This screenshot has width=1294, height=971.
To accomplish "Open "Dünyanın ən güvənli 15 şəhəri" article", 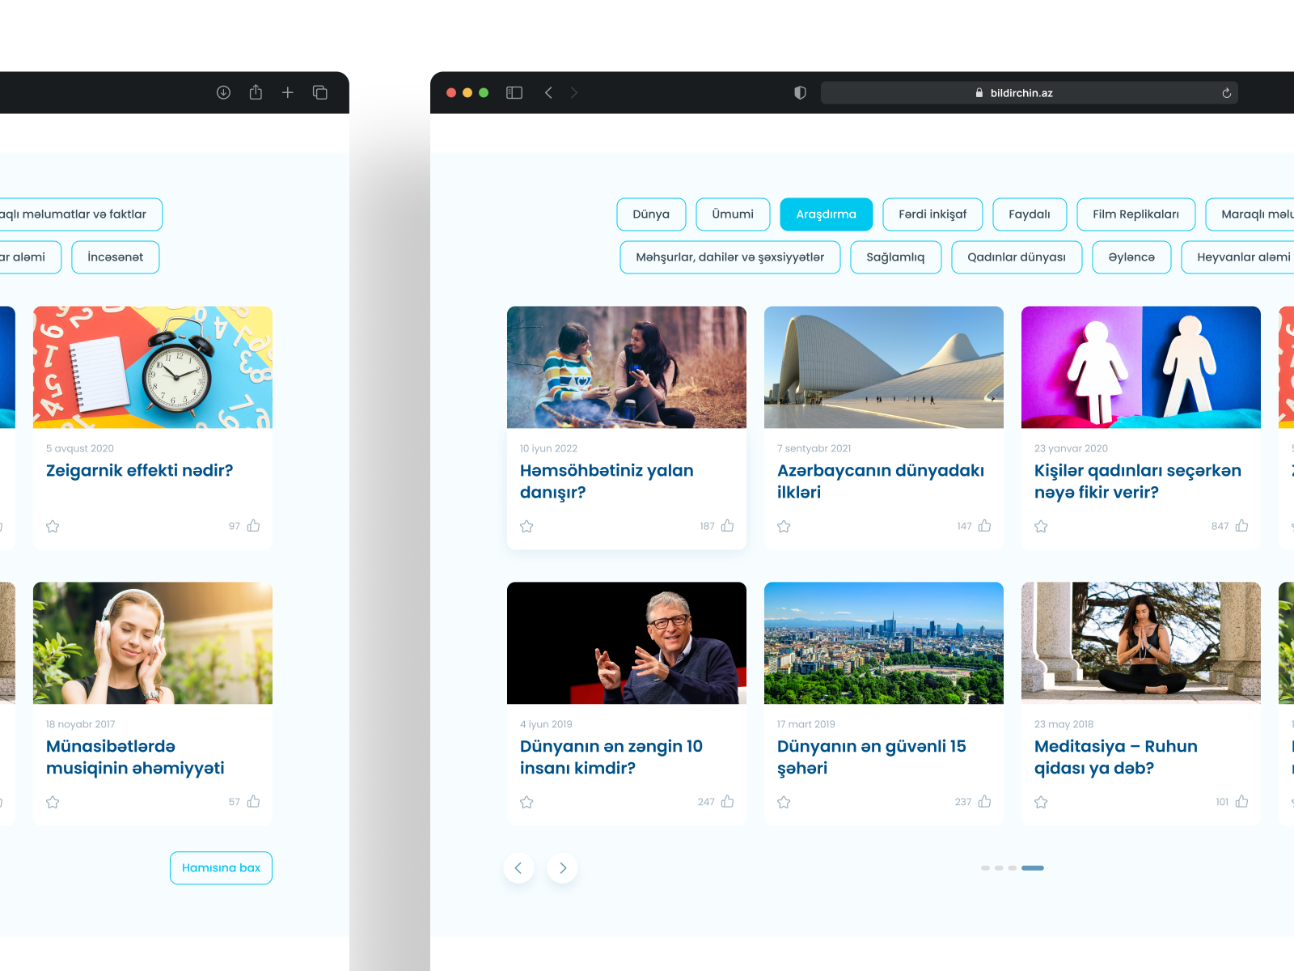I will point(872,757).
